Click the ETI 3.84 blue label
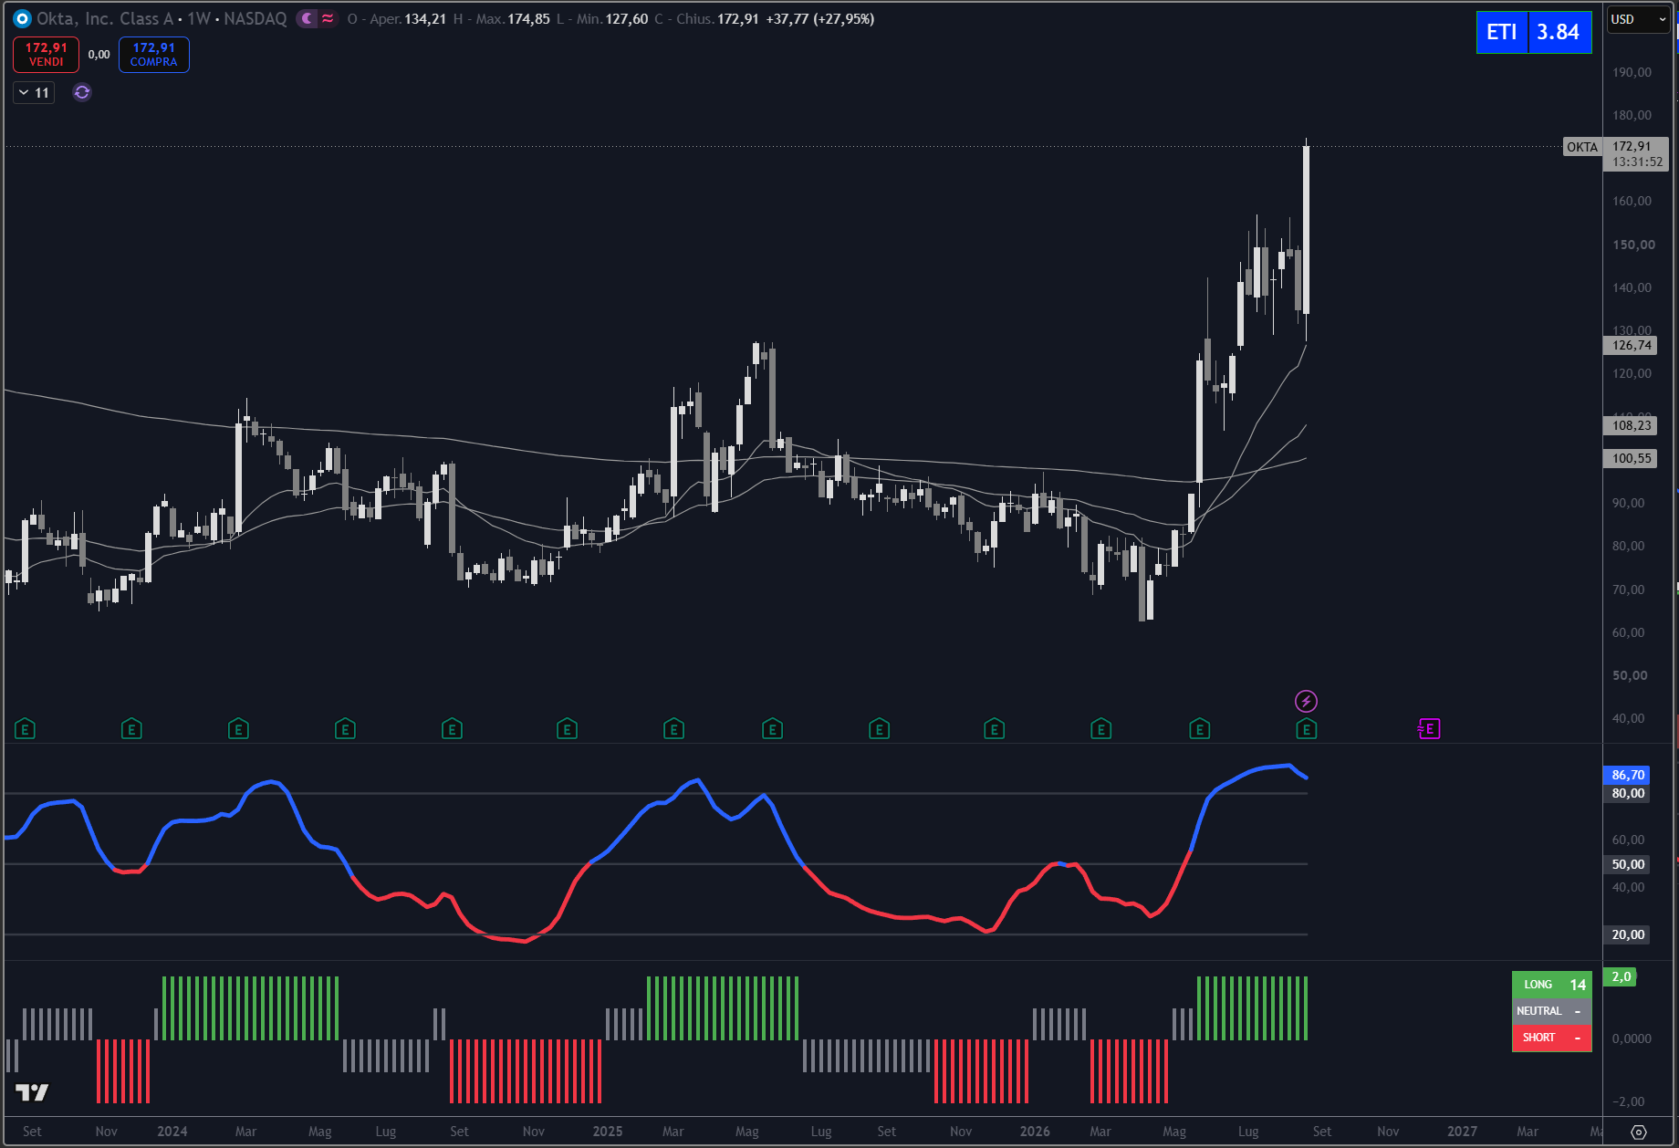Screen dimensions: 1679x1148 point(1534,32)
